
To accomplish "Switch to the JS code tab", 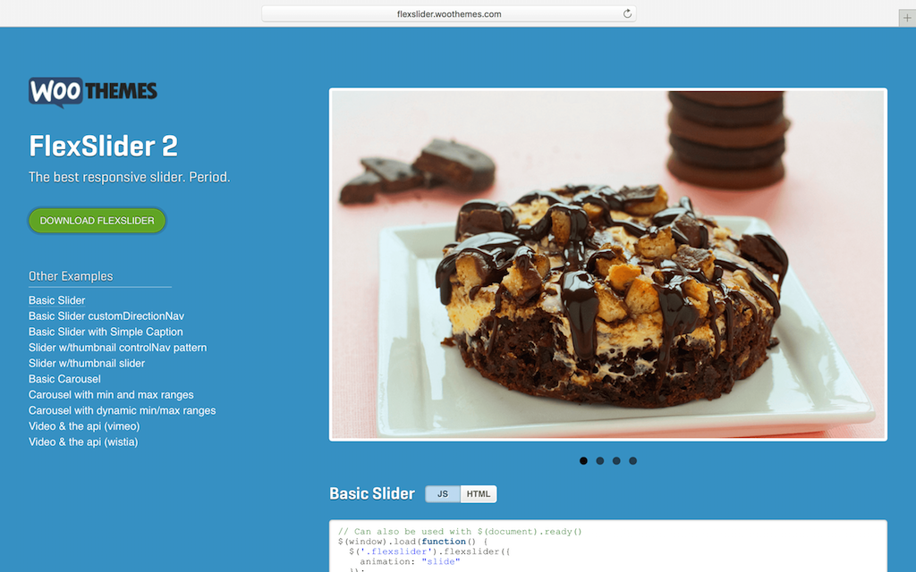I will click(443, 493).
